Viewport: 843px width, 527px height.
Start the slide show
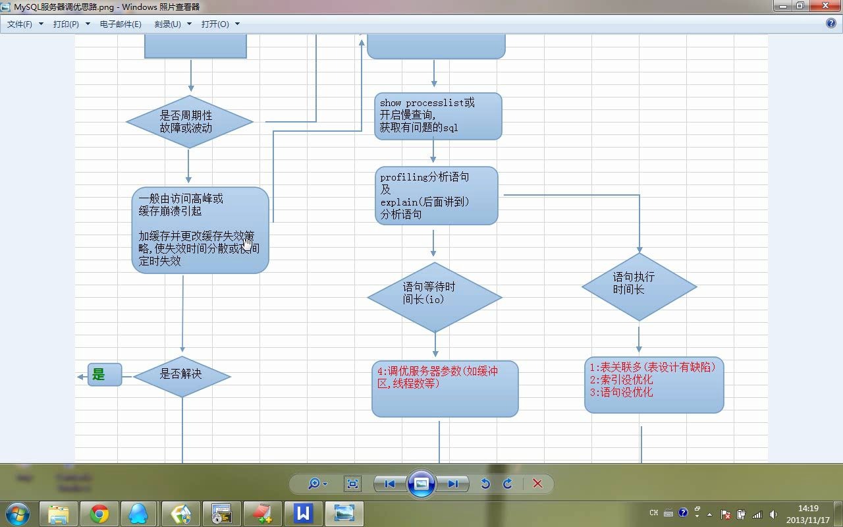click(x=421, y=484)
